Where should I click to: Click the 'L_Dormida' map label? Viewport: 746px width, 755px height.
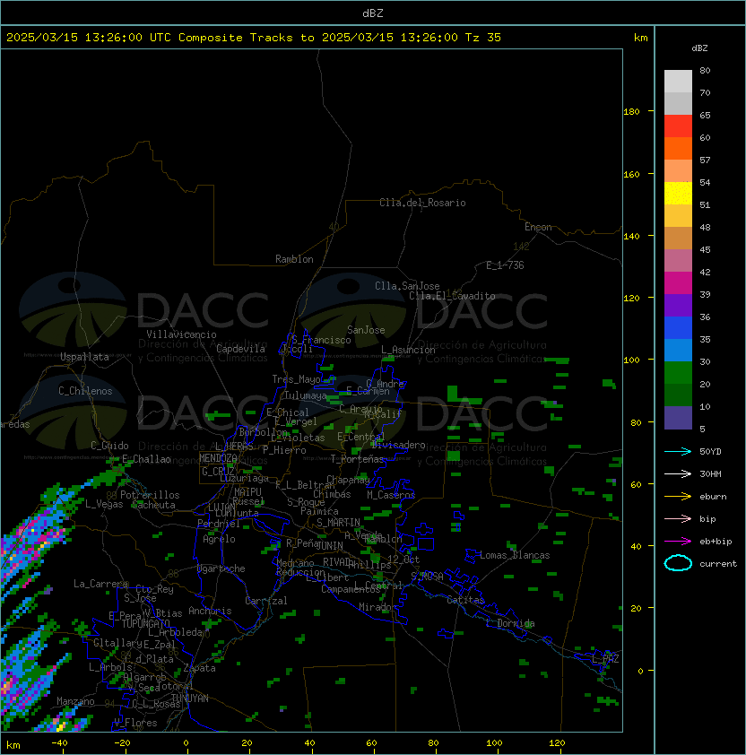[x=510, y=623]
